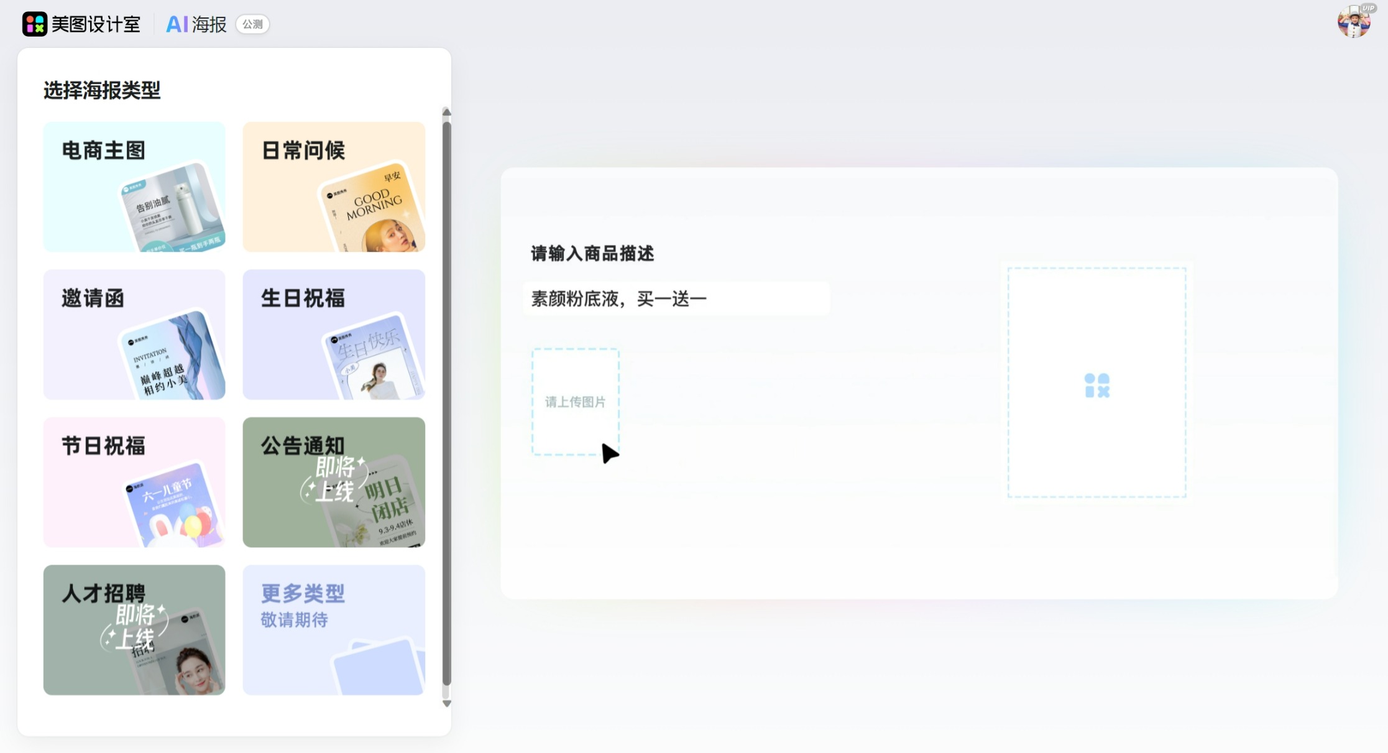1388x753 pixels.
Task: Select the 日常问候 poster type
Action: click(334, 187)
